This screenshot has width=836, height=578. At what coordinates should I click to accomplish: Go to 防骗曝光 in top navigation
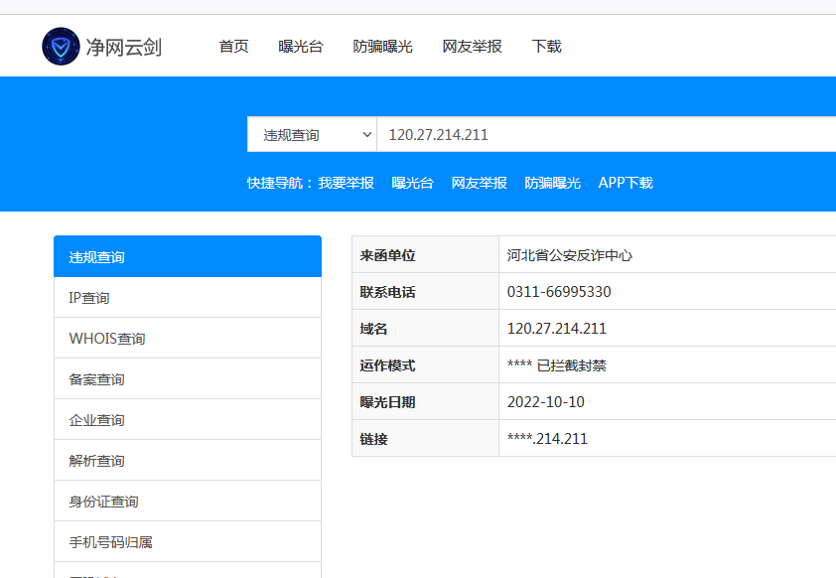383,47
